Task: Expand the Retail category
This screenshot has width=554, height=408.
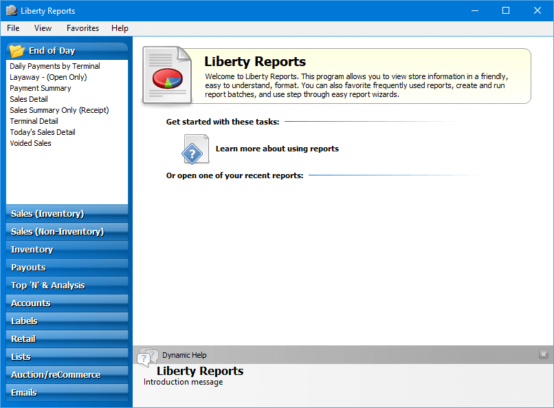Action: pos(67,339)
